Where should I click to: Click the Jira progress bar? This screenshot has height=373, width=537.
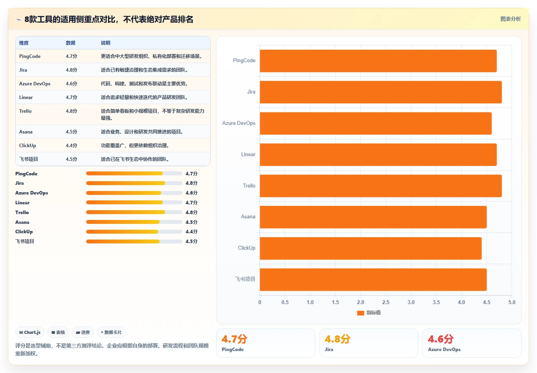[x=134, y=183]
